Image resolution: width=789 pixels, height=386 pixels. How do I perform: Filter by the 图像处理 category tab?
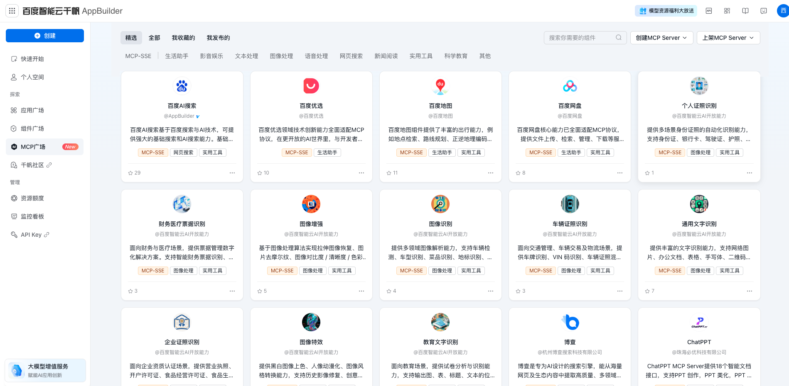pos(281,56)
